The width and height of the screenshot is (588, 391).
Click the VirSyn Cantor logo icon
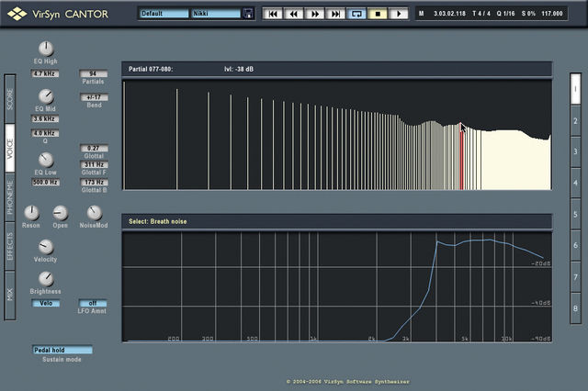point(17,14)
